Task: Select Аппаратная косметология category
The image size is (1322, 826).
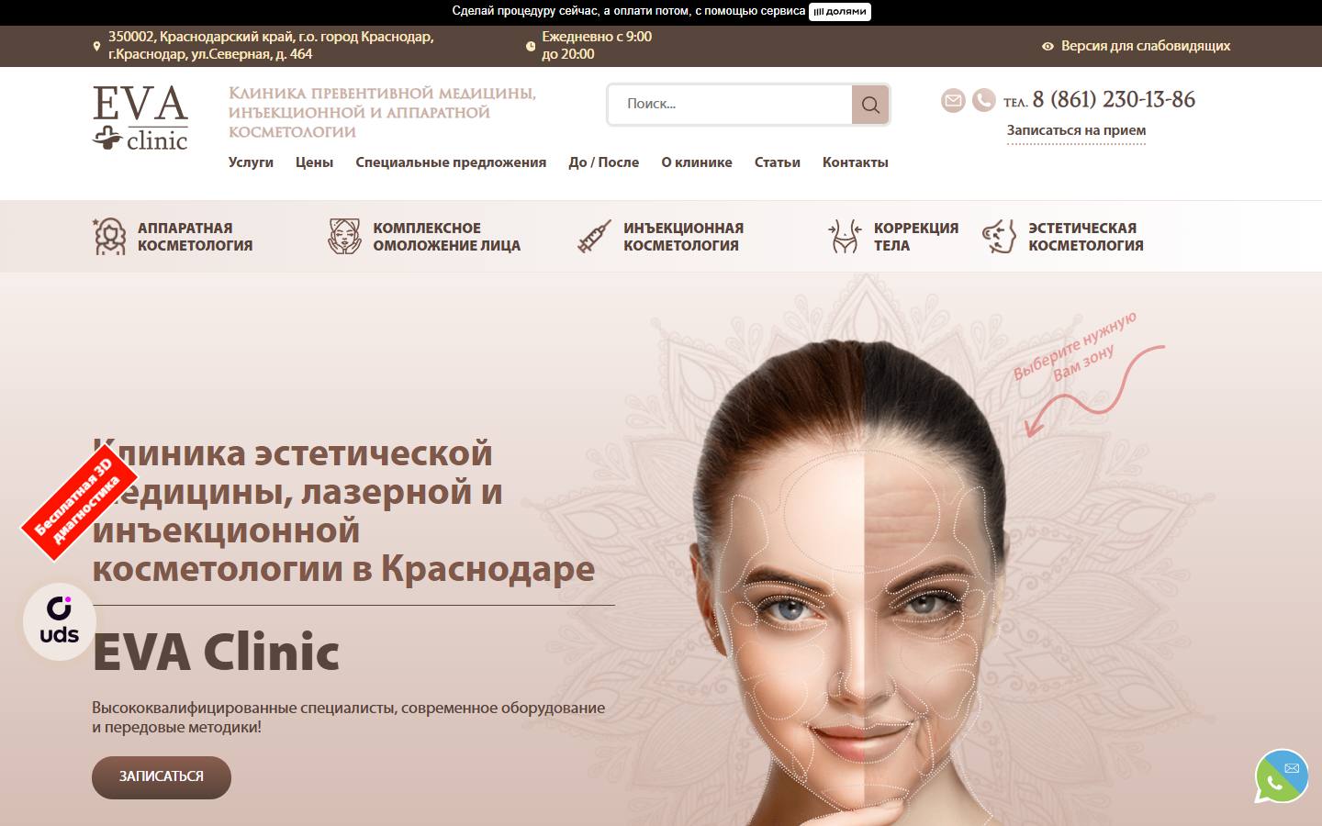Action: [195, 237]
